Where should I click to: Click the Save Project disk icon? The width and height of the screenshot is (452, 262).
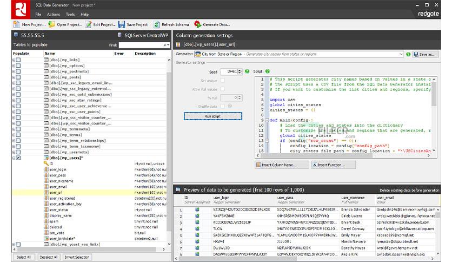121,24
